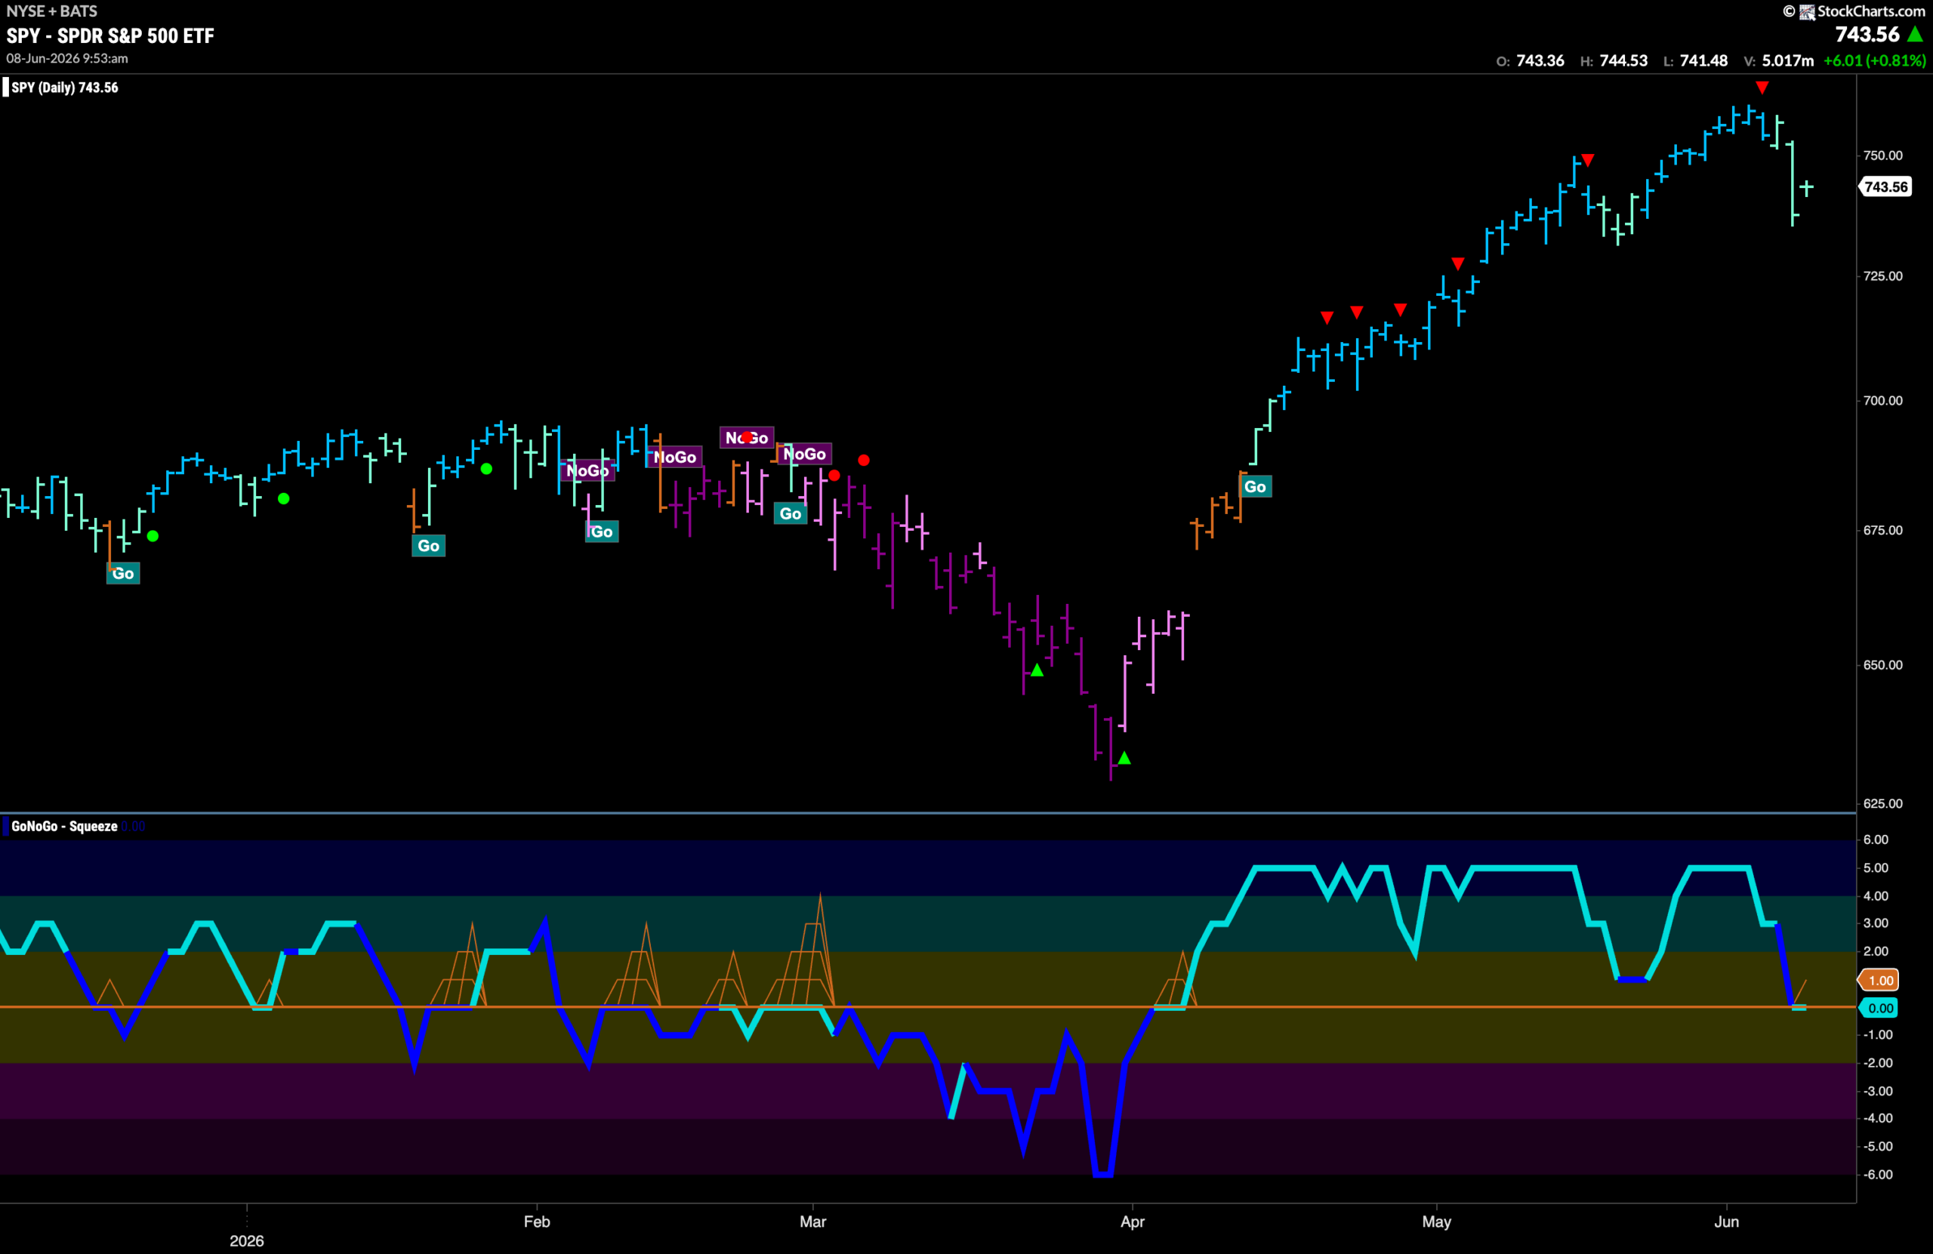Viewport: 1933px width, 1254px height.
Task: Click the red triangle near 750 in May
Action: (x=1588, y=160)
